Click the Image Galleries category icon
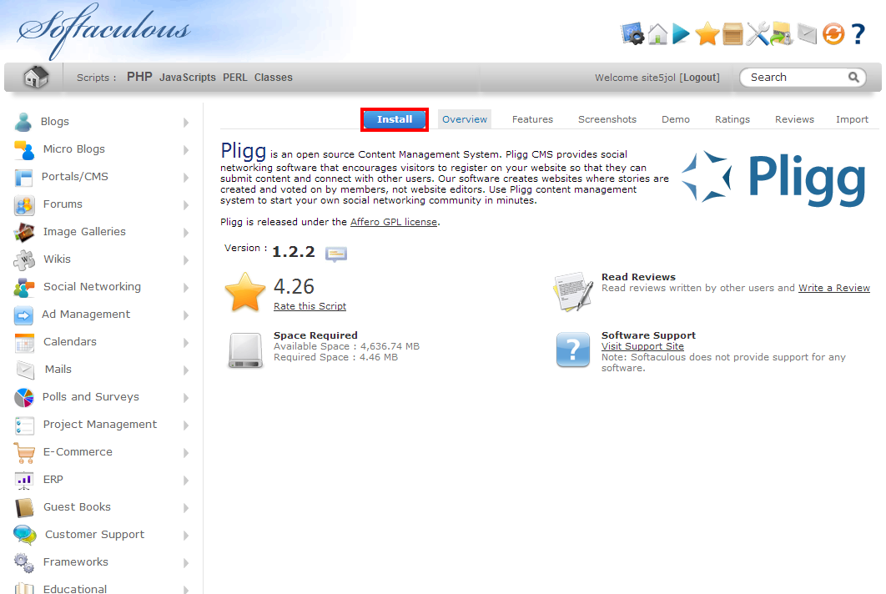The width and height of the screenshot is (886, 594). point(24,232)
